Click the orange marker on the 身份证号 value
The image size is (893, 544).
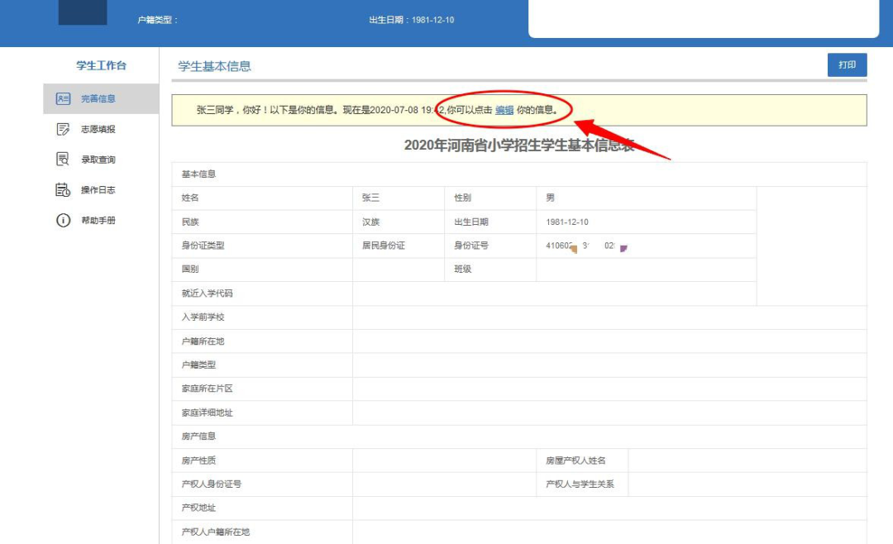click(x=574, y=250)
